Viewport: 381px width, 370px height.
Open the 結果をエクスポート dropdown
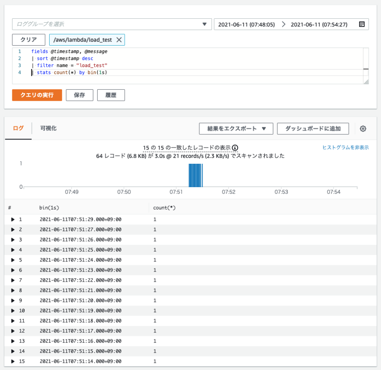[x=236, y=128]
